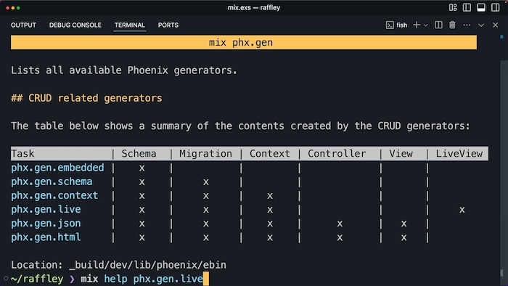Click the Migration column header
The width and height of the screenshot is (508, 286).
(x=205, y=154)
